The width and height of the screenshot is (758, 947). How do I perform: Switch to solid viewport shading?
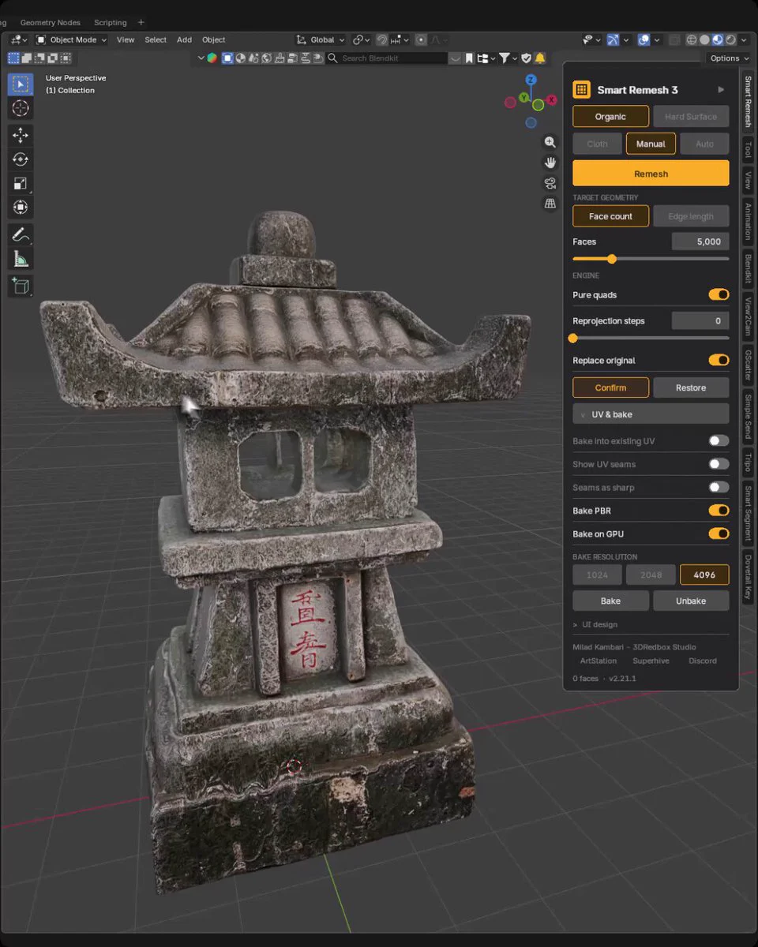704,39
